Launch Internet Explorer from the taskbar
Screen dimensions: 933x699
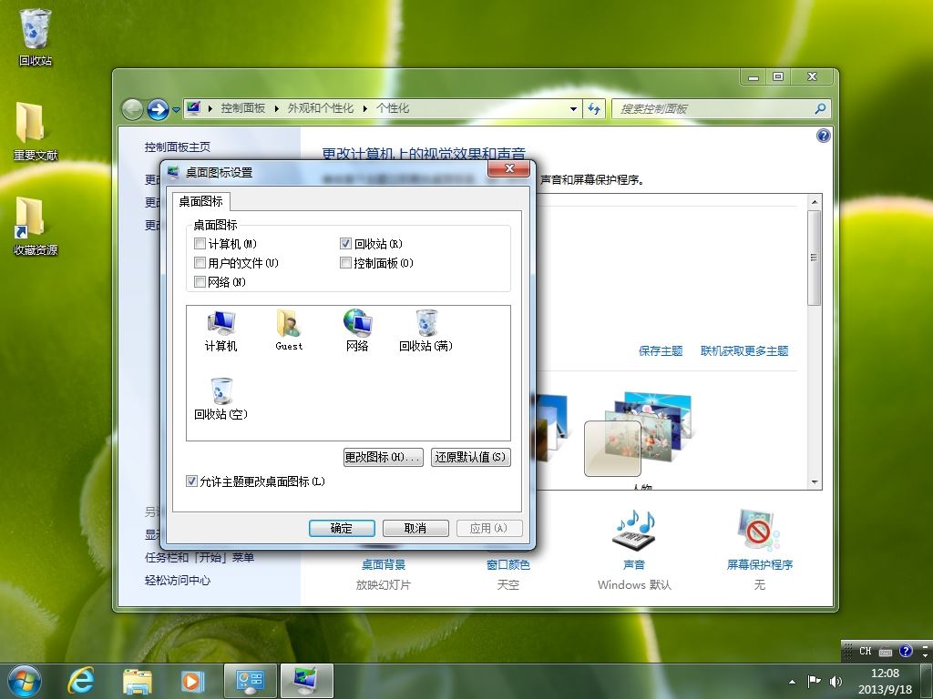(81, 681)
